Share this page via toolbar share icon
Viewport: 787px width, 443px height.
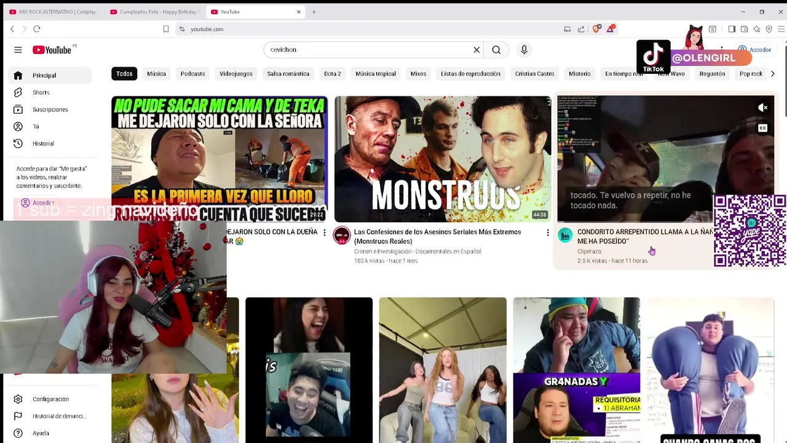(581, 29)
